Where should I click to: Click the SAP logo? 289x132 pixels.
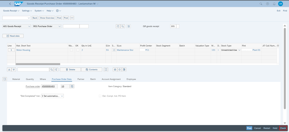coord(19,4)
